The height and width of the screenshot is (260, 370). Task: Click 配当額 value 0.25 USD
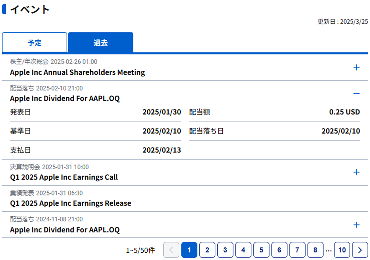pos(345,112)
